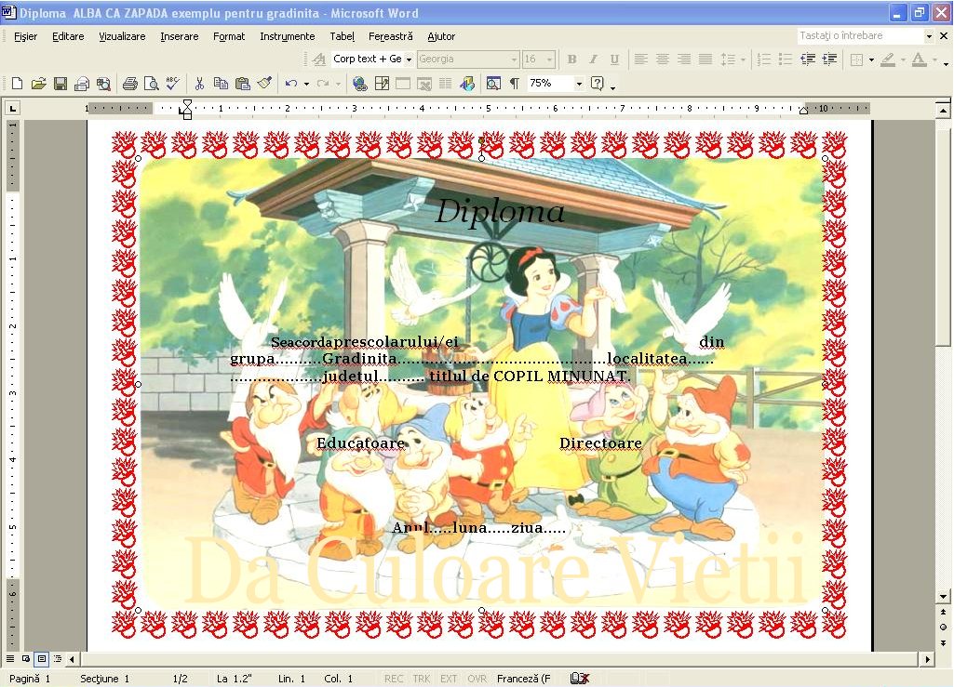Show the Drawing toolbar with the shapes icon
The image size is (954, 687).
(x=466, y=84)
